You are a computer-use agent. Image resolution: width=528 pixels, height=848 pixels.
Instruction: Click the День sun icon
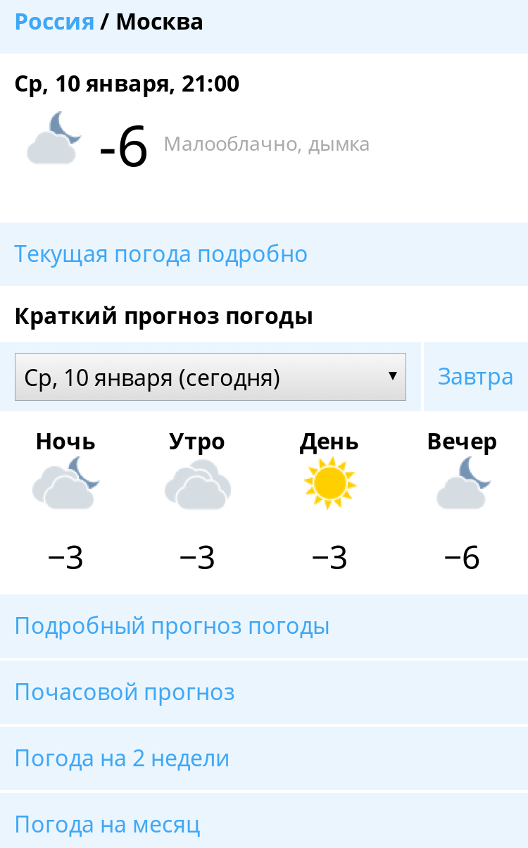[x=329, y=483]
